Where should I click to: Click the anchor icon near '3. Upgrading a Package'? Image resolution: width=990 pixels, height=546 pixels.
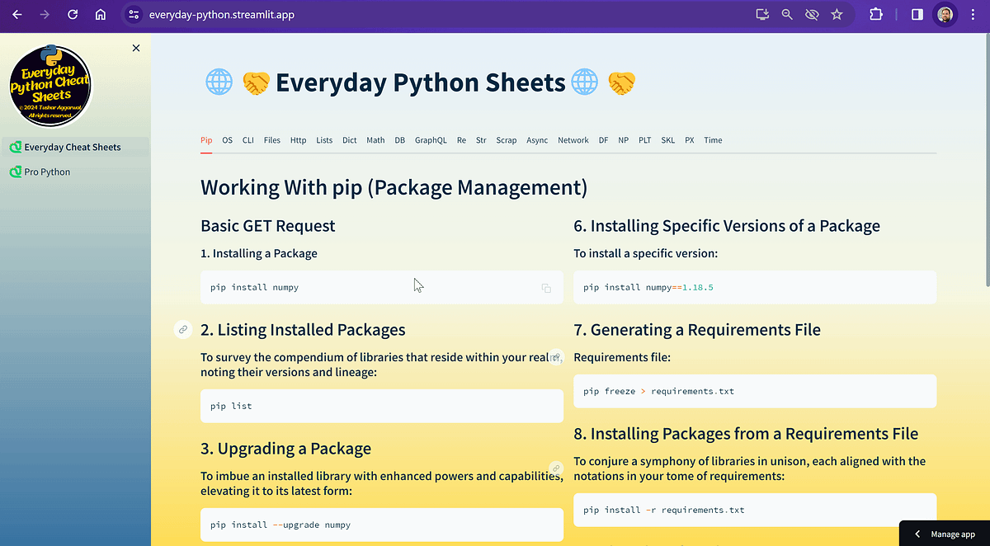click(x=556, y=467)
